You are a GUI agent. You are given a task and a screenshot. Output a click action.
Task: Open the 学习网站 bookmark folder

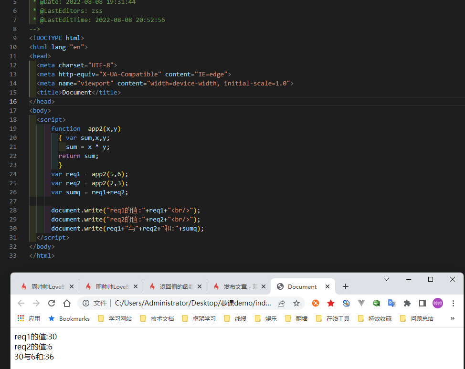click(115, 318)
